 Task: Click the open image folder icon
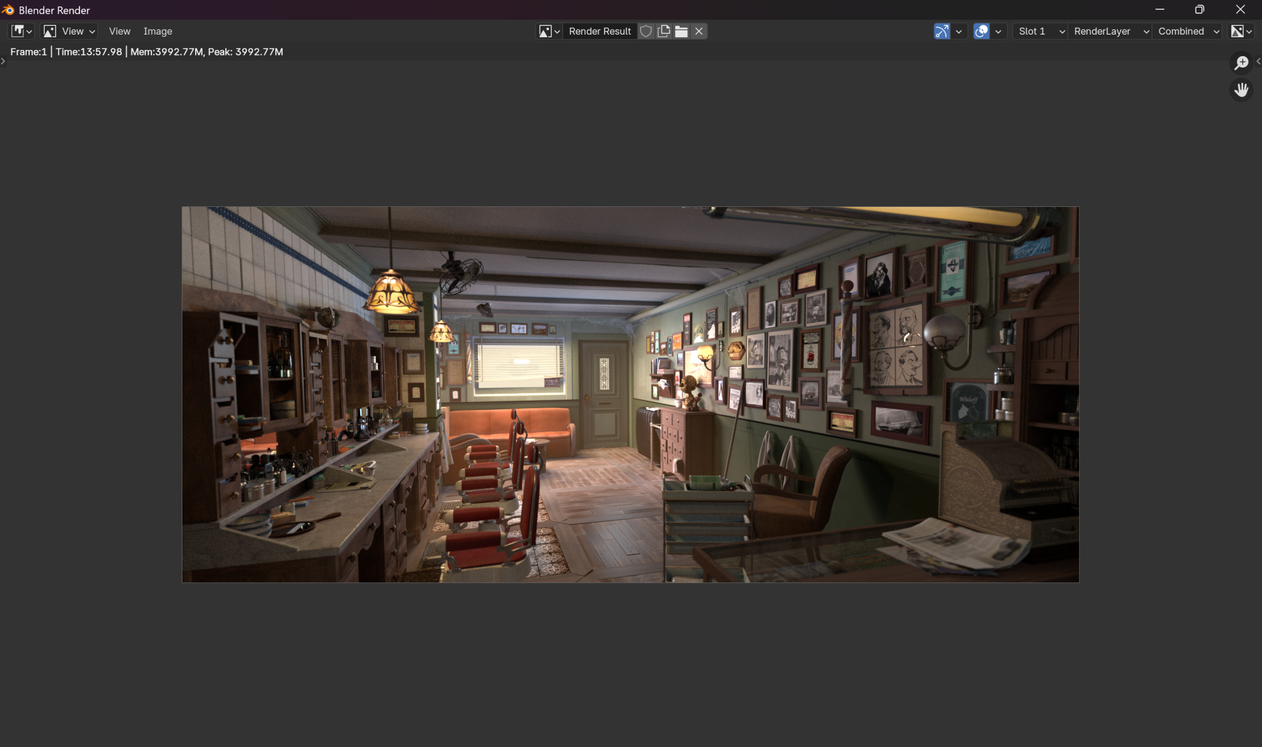click(x=681, y=31)
